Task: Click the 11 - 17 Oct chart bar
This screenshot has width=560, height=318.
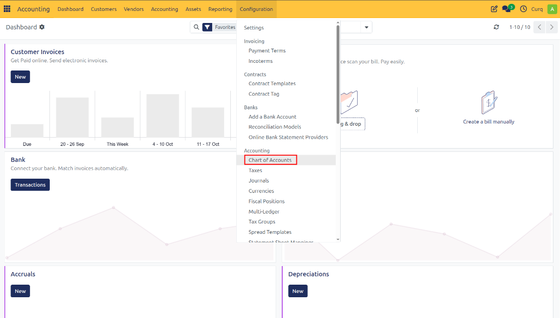Action: tap(208, 122)
